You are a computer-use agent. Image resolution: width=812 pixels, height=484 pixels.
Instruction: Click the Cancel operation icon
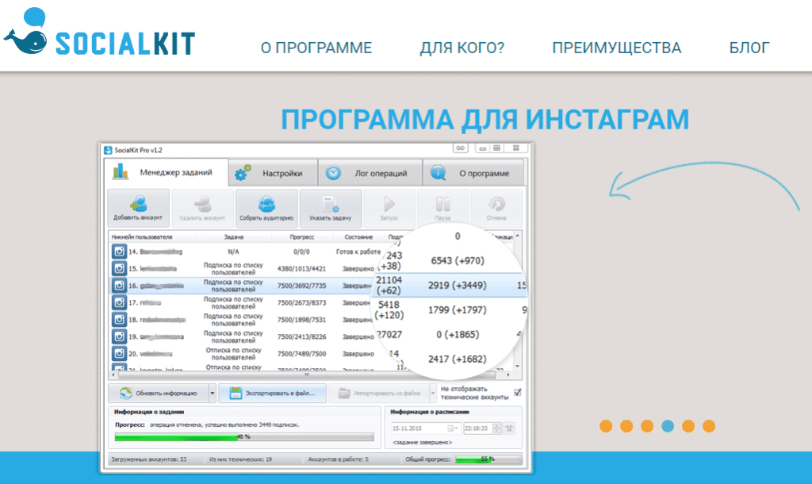click(496, 203)
